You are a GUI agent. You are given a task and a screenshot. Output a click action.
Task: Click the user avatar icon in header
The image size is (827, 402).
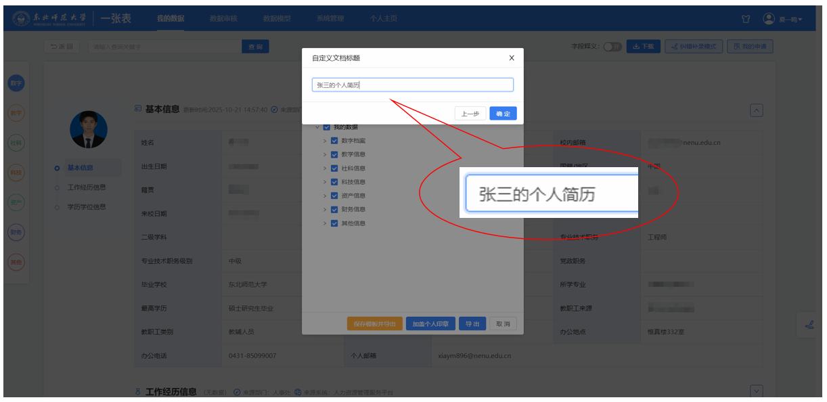(769, 19)
